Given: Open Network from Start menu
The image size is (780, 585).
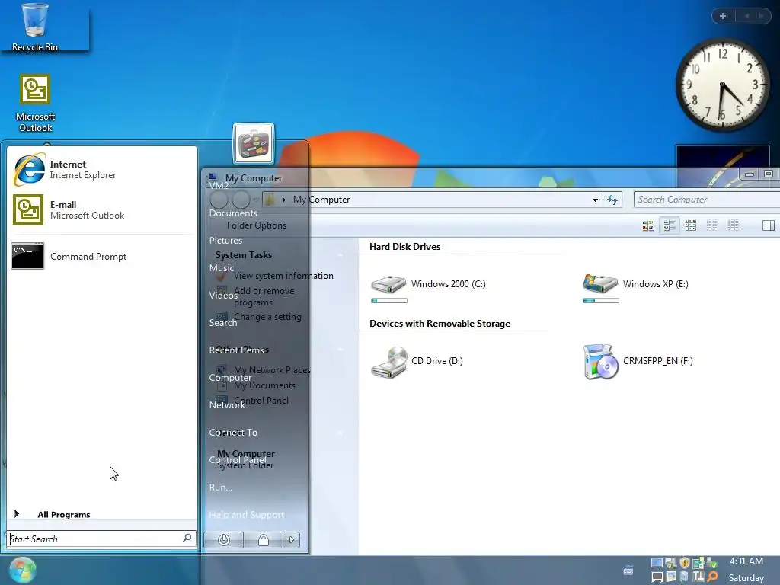Looking at the screenshot, I should pos(227,404).
